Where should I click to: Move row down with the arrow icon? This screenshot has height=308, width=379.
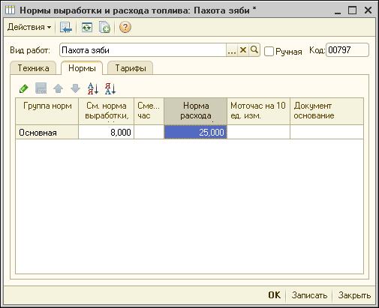pyautogui.click(x=75, y=88)
